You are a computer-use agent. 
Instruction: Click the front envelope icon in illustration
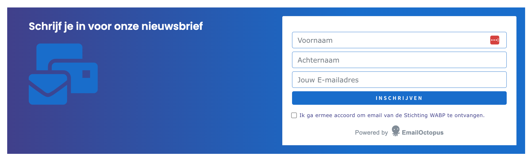click(x=48, y=90)
